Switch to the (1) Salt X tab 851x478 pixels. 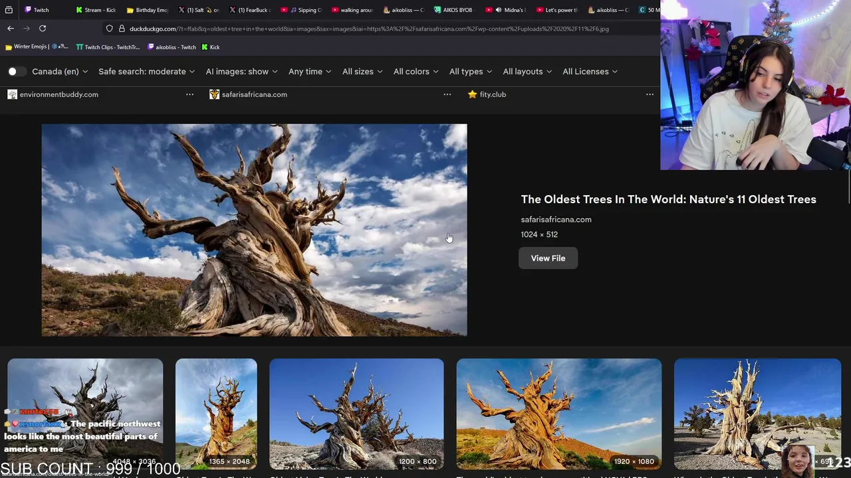pyautogui.click(x=198, y=10)
